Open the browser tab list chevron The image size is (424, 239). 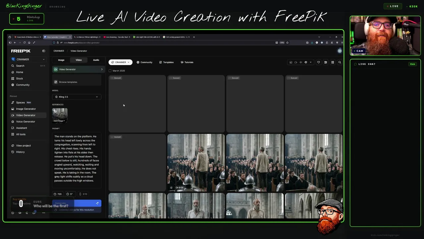pos(319,37)
